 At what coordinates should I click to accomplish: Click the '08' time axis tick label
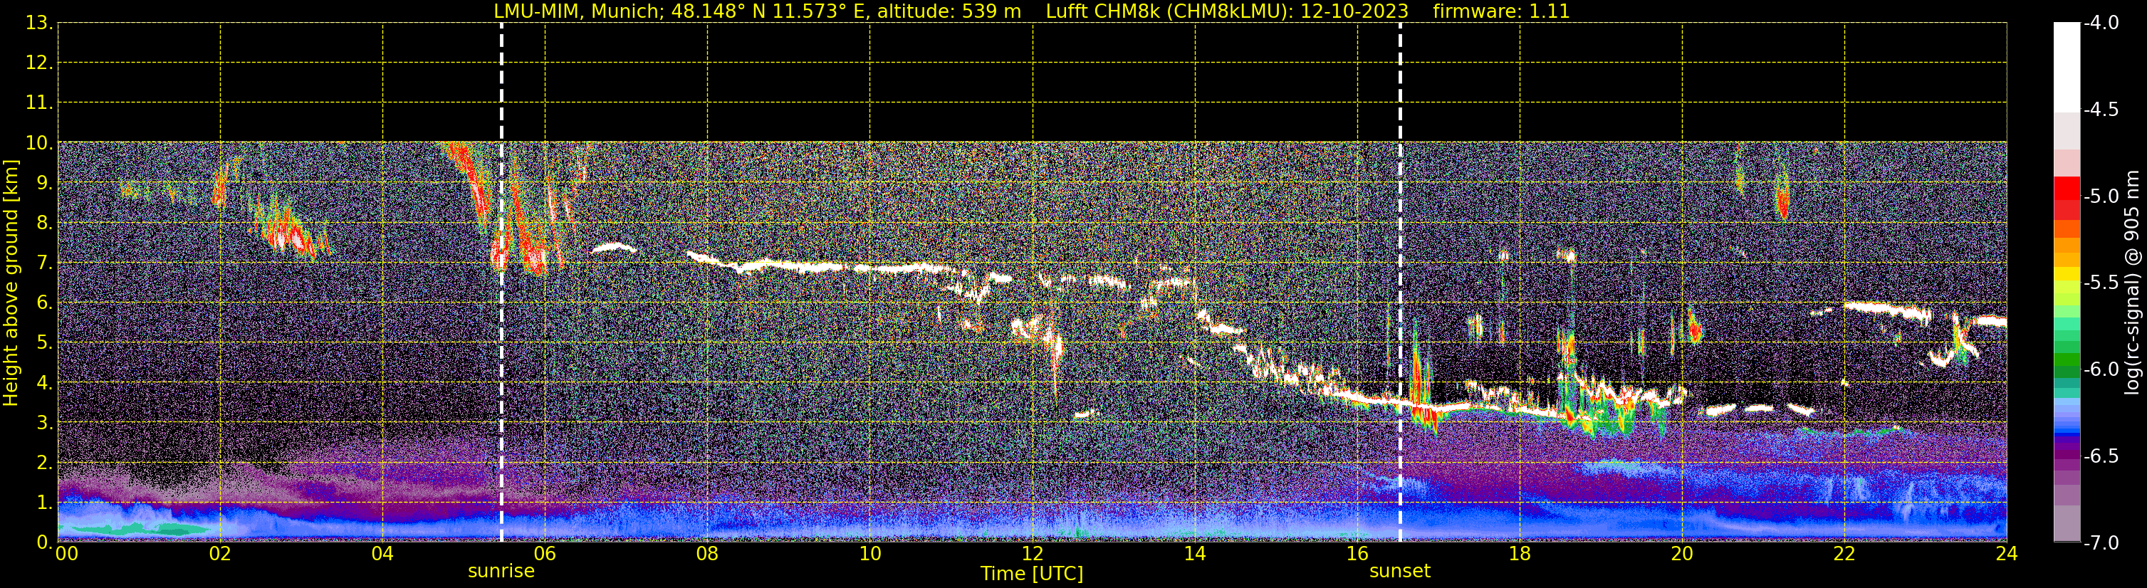(x=708, y=554)
